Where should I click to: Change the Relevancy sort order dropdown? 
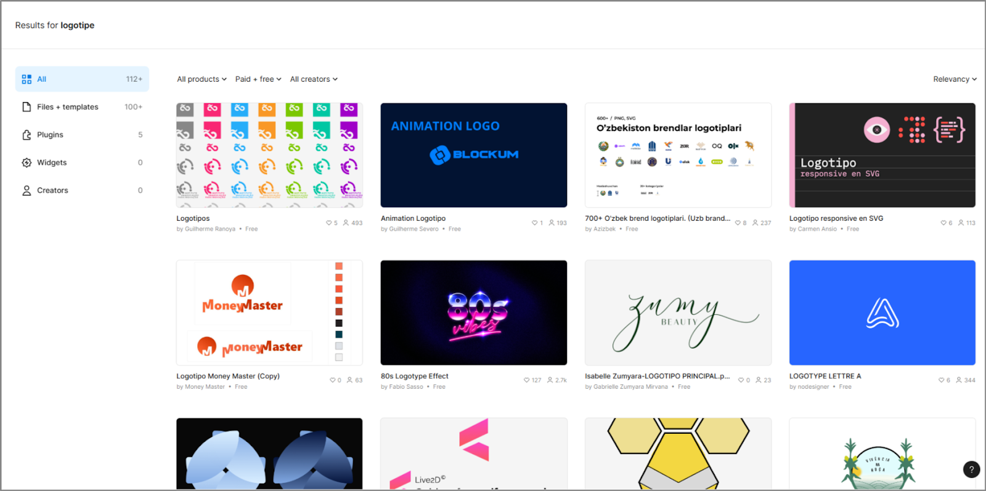click(x=955, y=79)
